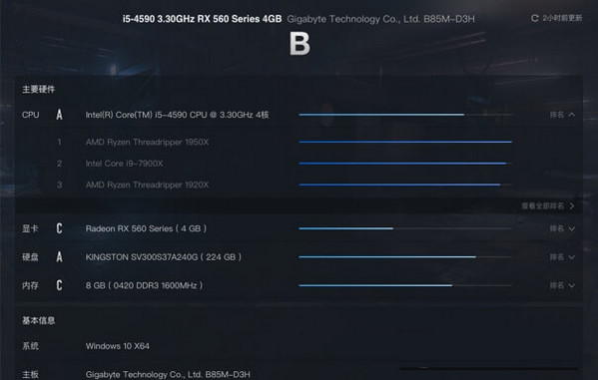The image size is (598, 380).
Task: Collapse the CPU 排名 ranking list
Action: click(x=562, y=115)
